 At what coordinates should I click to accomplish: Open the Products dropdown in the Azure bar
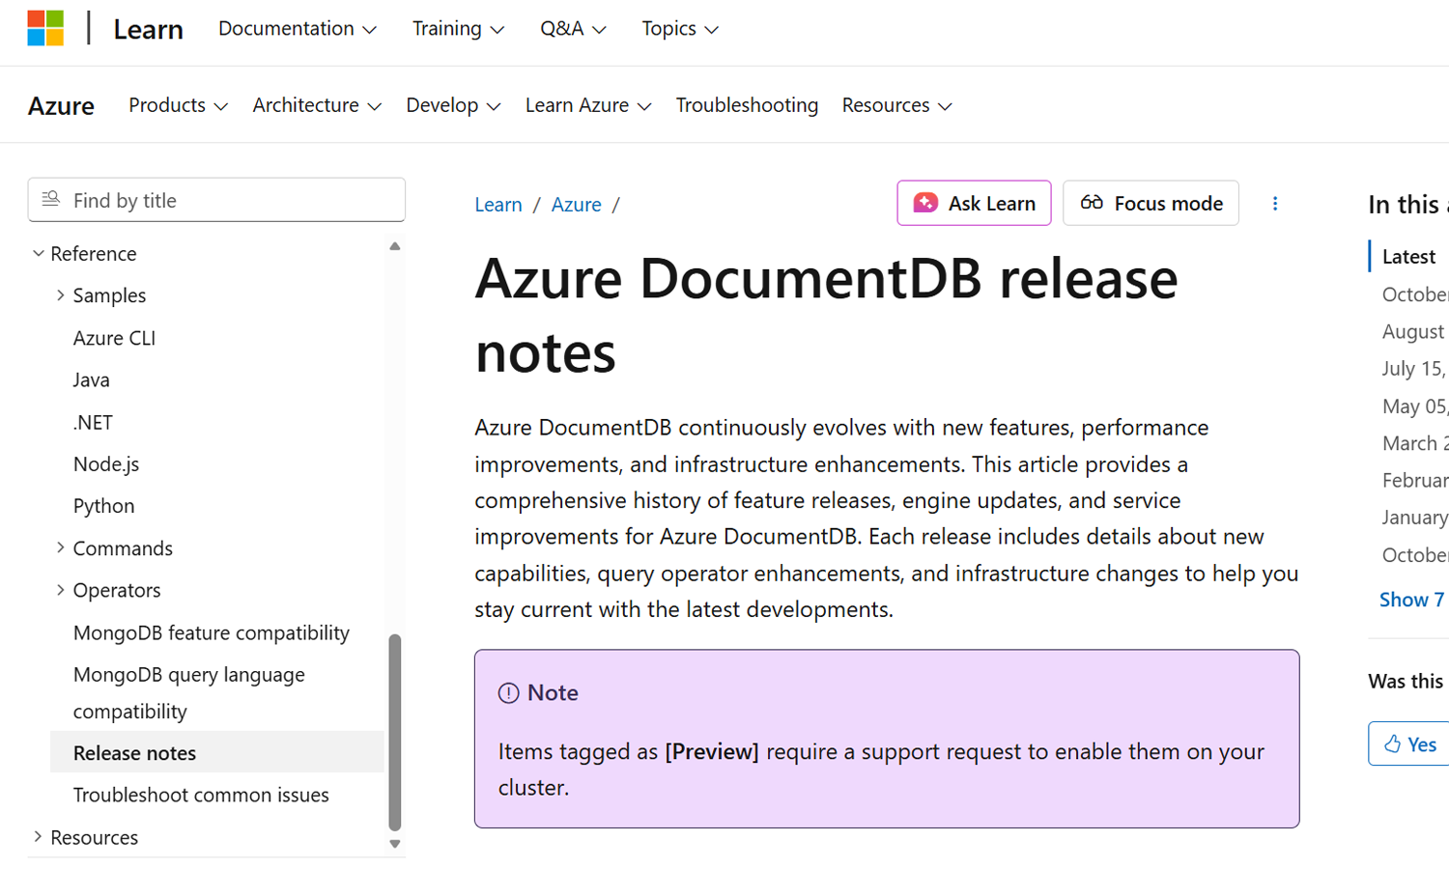coord(178,105)
